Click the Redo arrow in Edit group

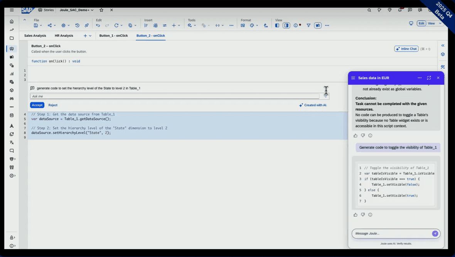click(107, 25)
